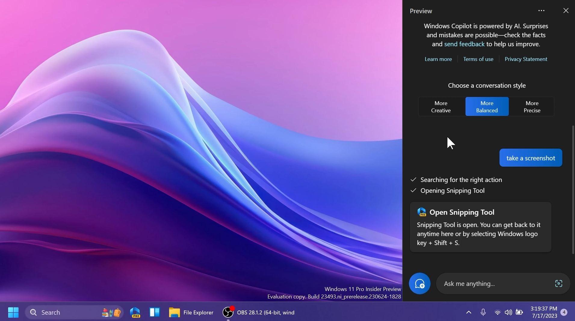The image size is (575, 321).
Task: Click the New topic chat icon
Action: (x=419, y=283)
